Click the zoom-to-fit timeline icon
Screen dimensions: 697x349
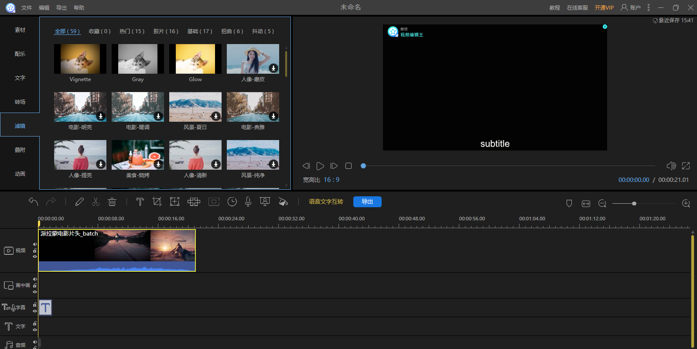coord(586,204)
